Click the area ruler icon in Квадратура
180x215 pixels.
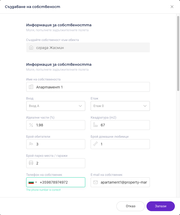(96, 125)
